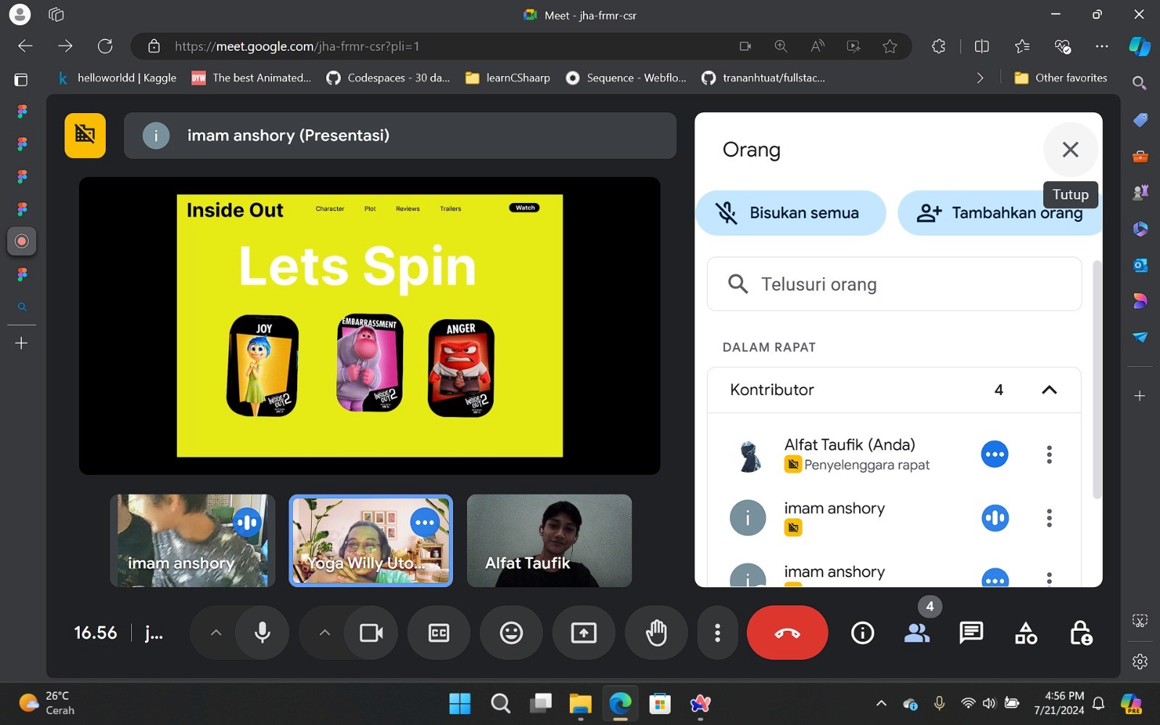Open Windows Start button

tap(460, 703)
